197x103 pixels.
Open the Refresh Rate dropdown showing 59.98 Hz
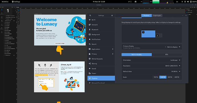pos(152,71)
